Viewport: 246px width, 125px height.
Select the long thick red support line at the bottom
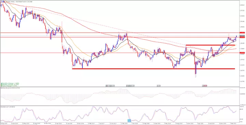click(x=153, y=69)
